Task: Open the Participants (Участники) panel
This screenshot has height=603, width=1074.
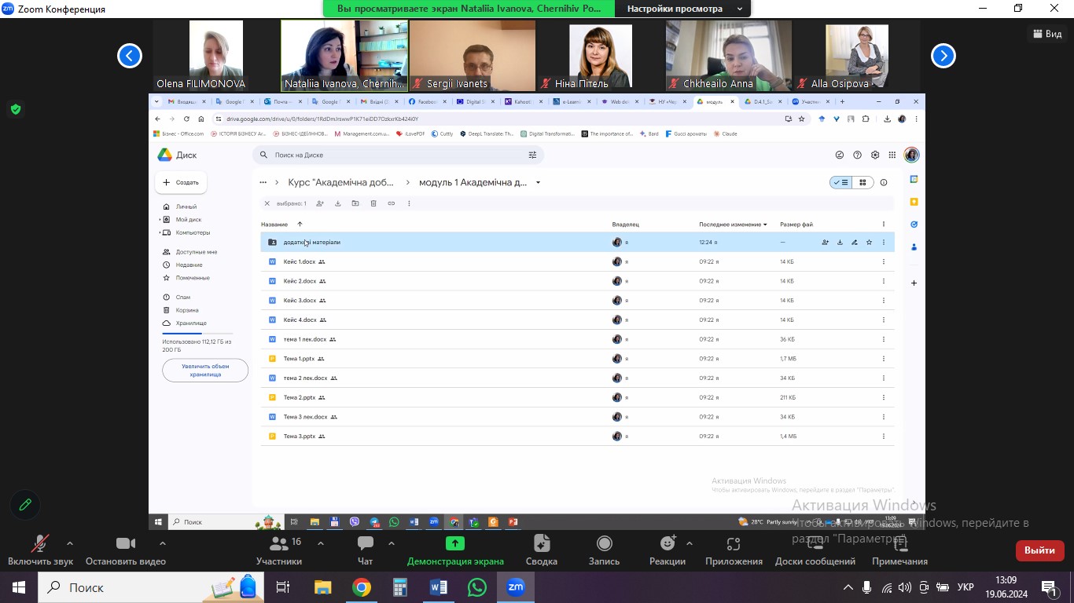Action: click(278, 544)
